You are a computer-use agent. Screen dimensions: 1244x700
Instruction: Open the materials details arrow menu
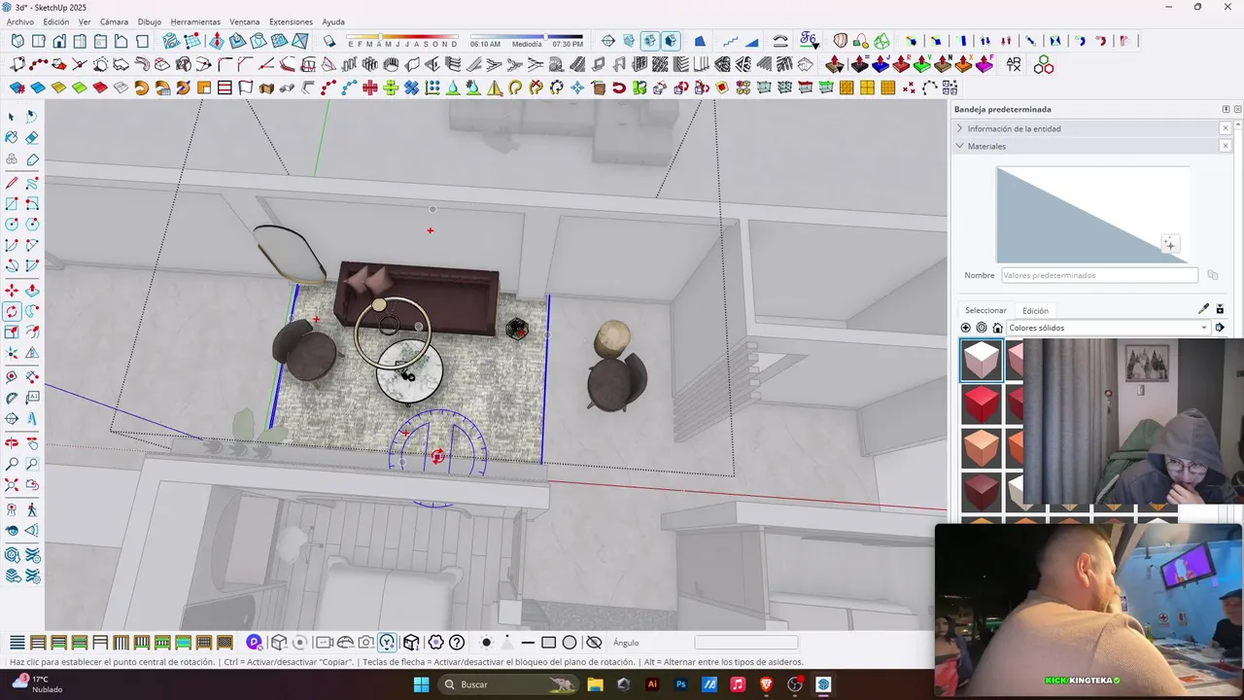pyautogui.click(x=1221, y=328)
